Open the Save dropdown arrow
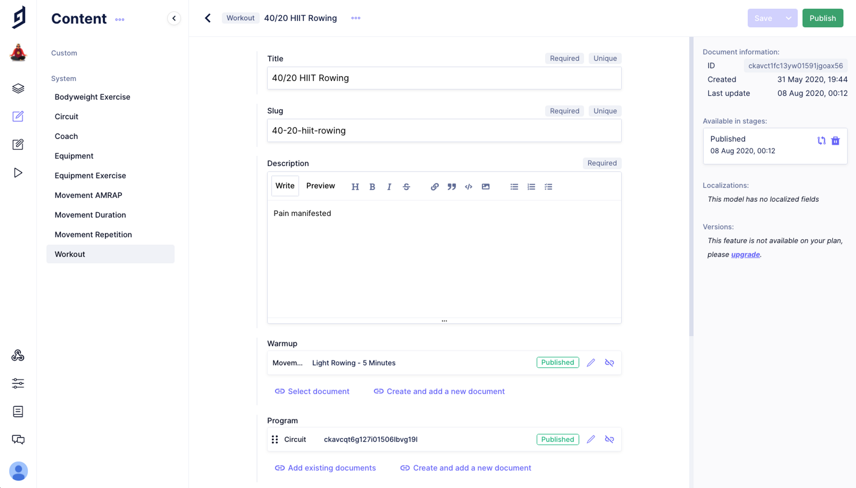 (788, 18)
